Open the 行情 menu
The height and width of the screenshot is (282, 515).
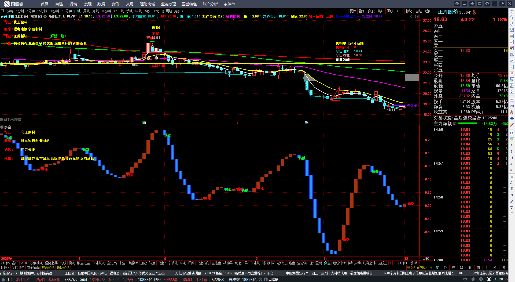tap(73, 4)
